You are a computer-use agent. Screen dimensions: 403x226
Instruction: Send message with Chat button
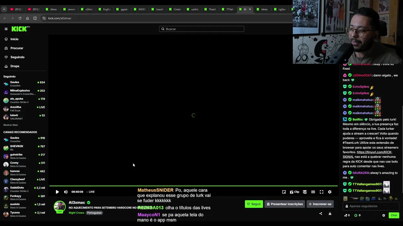pos(394,215)
